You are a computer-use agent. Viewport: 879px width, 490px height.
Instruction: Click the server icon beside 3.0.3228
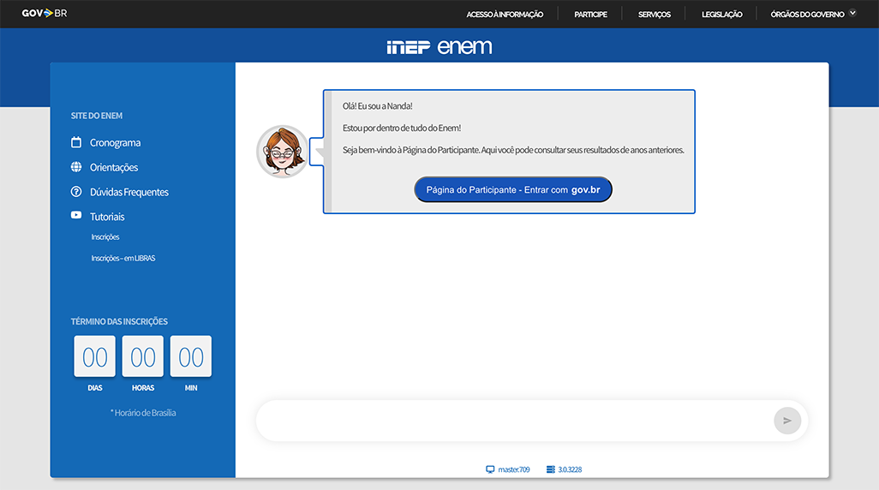click(551, 469)
